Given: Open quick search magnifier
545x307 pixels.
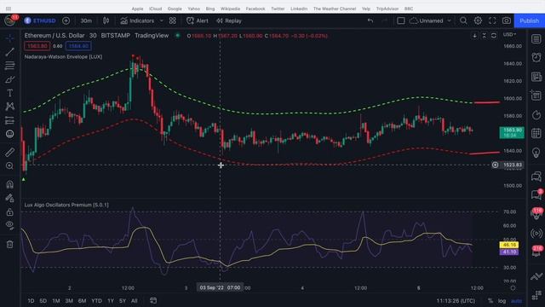Looking at the screenshot, I should click(x=463, y=20).
